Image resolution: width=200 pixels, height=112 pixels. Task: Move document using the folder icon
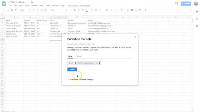(32, 2)
